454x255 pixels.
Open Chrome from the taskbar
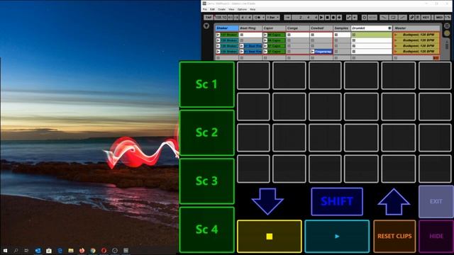(93, 250)
